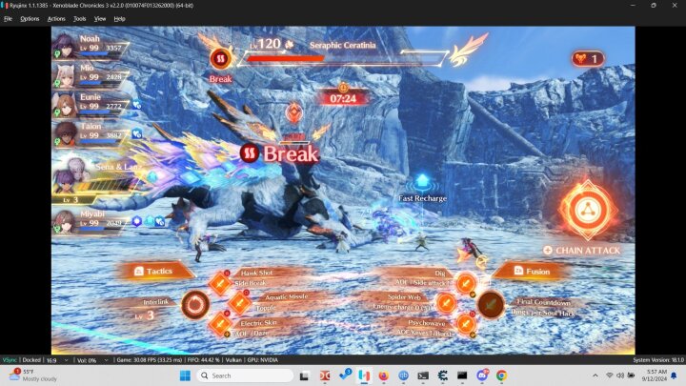The image size is (686, 386).
Task: Click the Tools menu
Action: pos(79,18)
